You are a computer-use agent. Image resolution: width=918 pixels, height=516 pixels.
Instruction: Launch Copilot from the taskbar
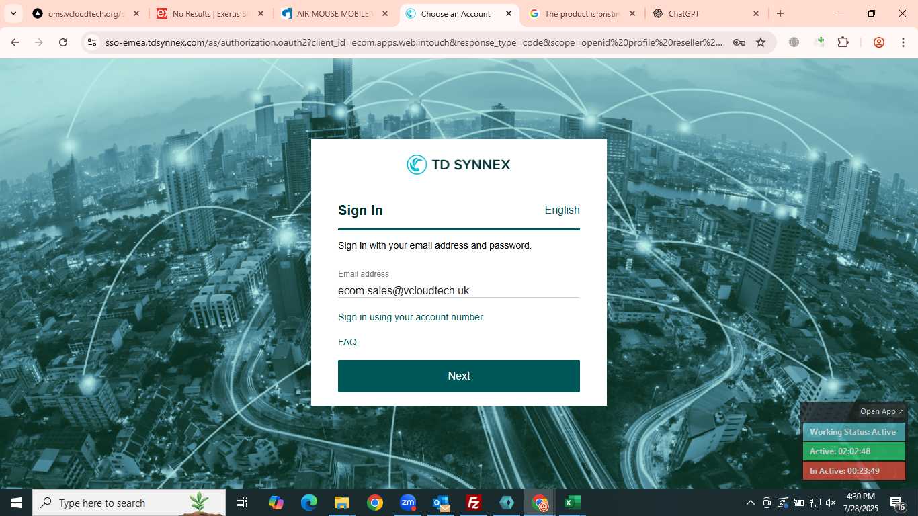coord(276,503)
